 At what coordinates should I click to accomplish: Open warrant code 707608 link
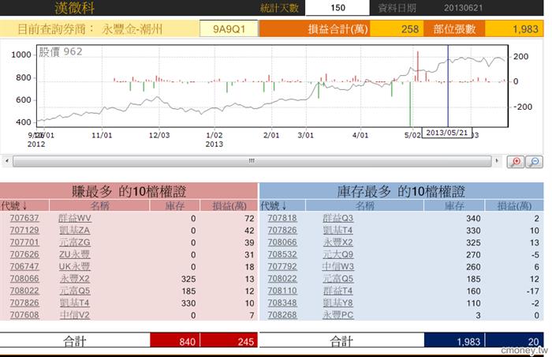tap(24, 315)
